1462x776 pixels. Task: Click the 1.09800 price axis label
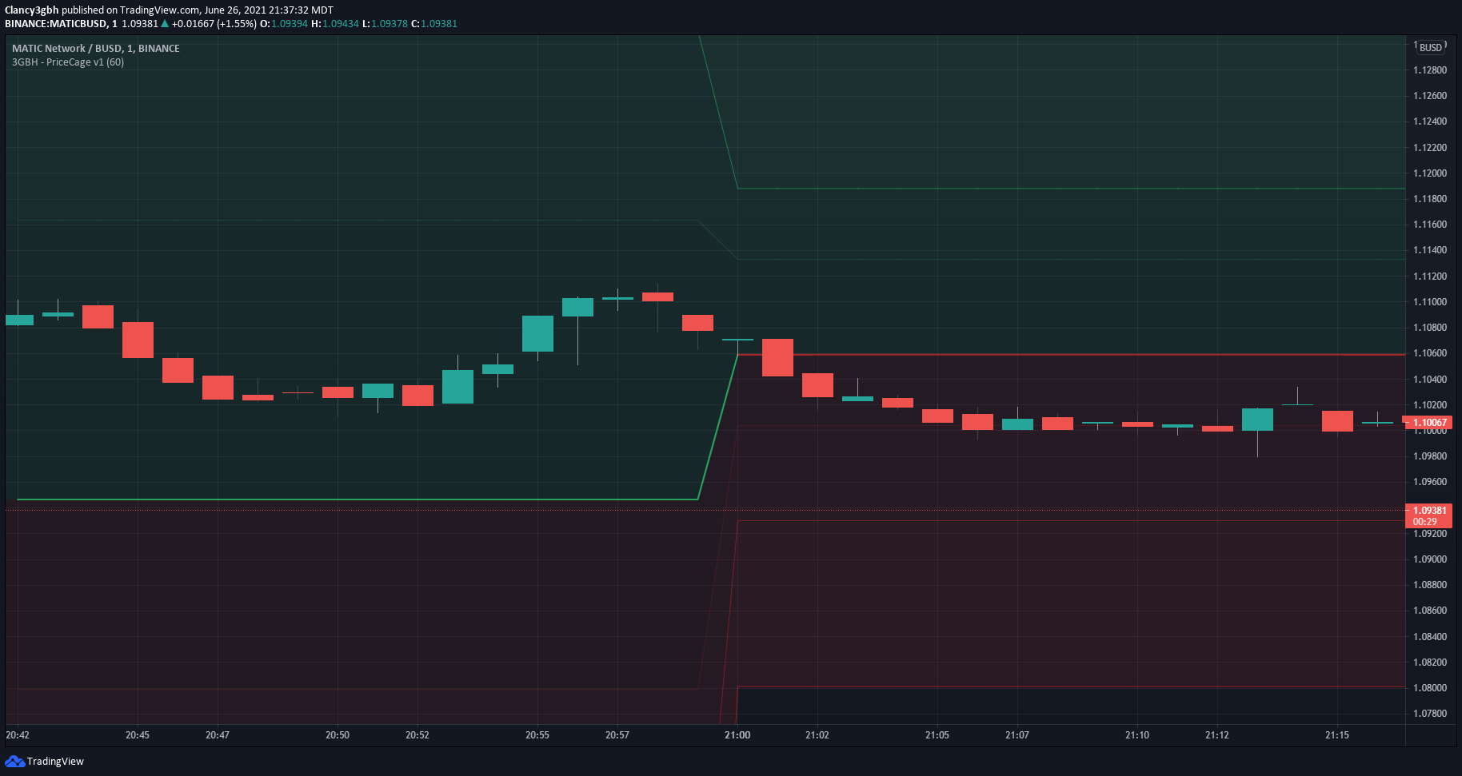[1430, 456]
